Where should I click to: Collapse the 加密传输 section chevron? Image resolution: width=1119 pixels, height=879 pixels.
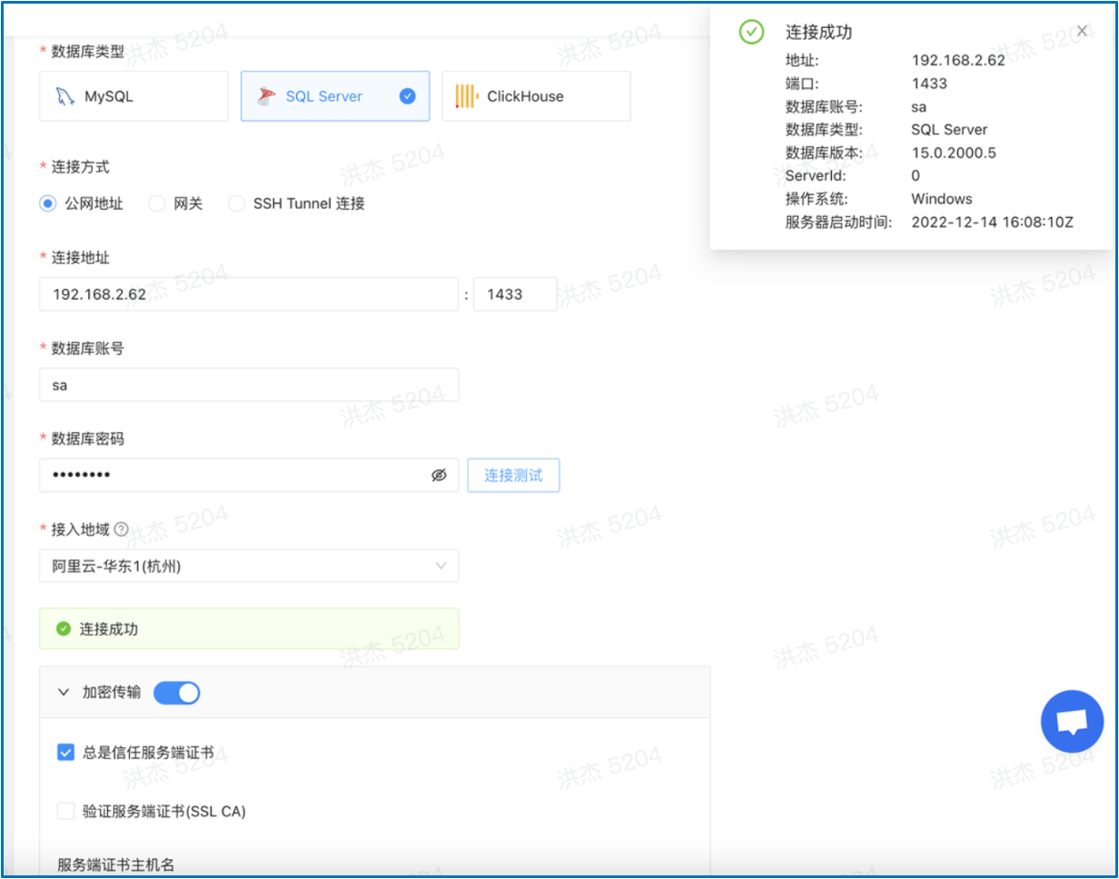pyautogui.click(x=64, y=693)
